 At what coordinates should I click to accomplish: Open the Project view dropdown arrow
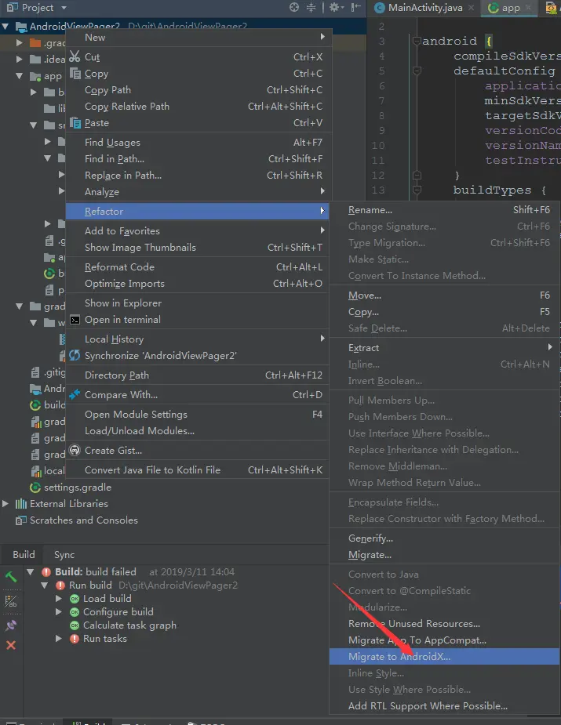tap(64, 8)
